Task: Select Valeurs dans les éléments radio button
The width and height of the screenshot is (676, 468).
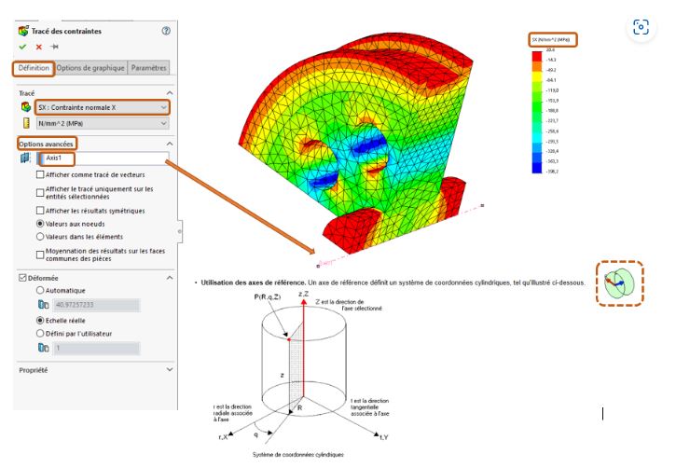Action: pos(40,237)
